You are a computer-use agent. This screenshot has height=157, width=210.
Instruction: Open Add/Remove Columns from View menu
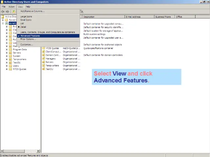pos(32,11)
